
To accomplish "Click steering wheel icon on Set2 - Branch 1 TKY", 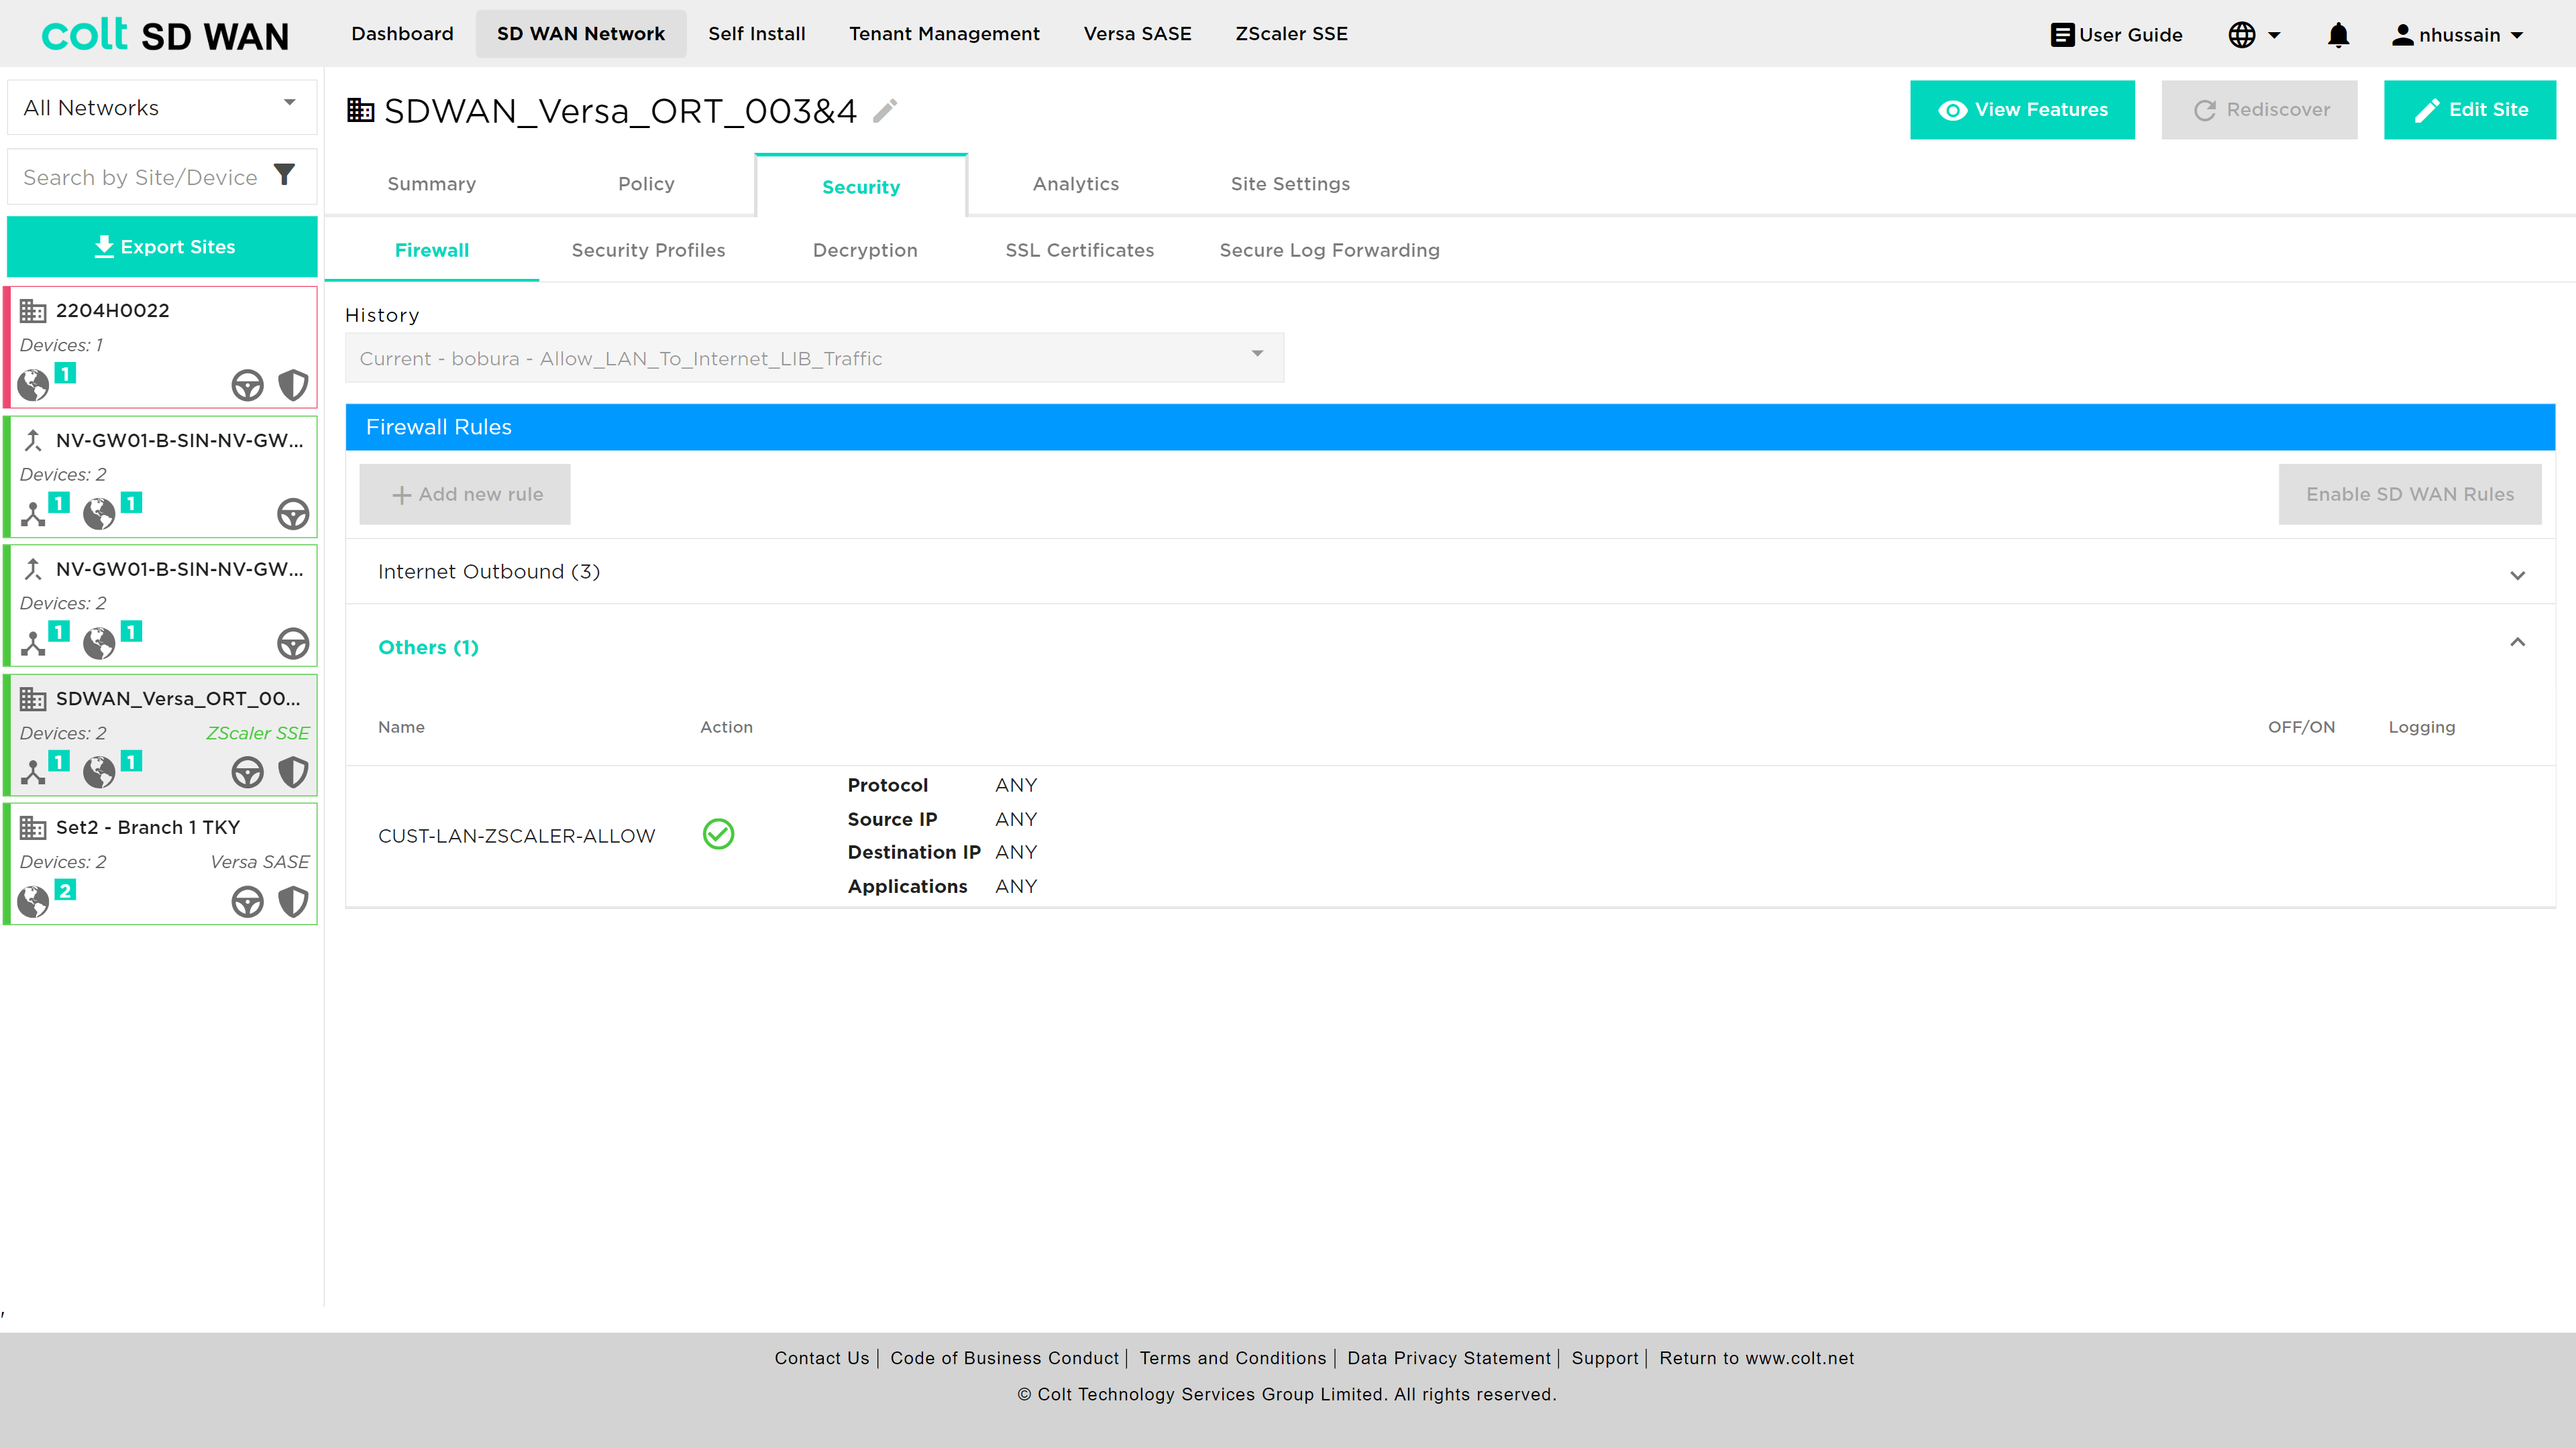I will [x=247, y=902].
